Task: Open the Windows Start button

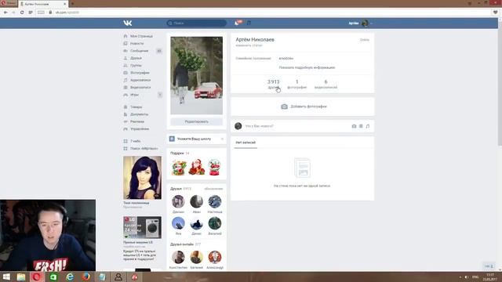Action: coord(6,277)
